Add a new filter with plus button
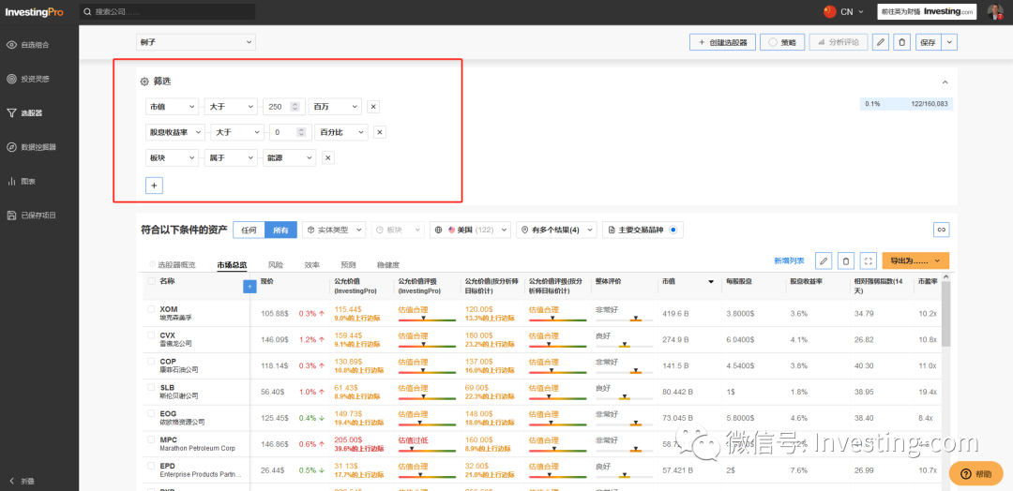Screen dimensions: 1013x491 (155, 186)
